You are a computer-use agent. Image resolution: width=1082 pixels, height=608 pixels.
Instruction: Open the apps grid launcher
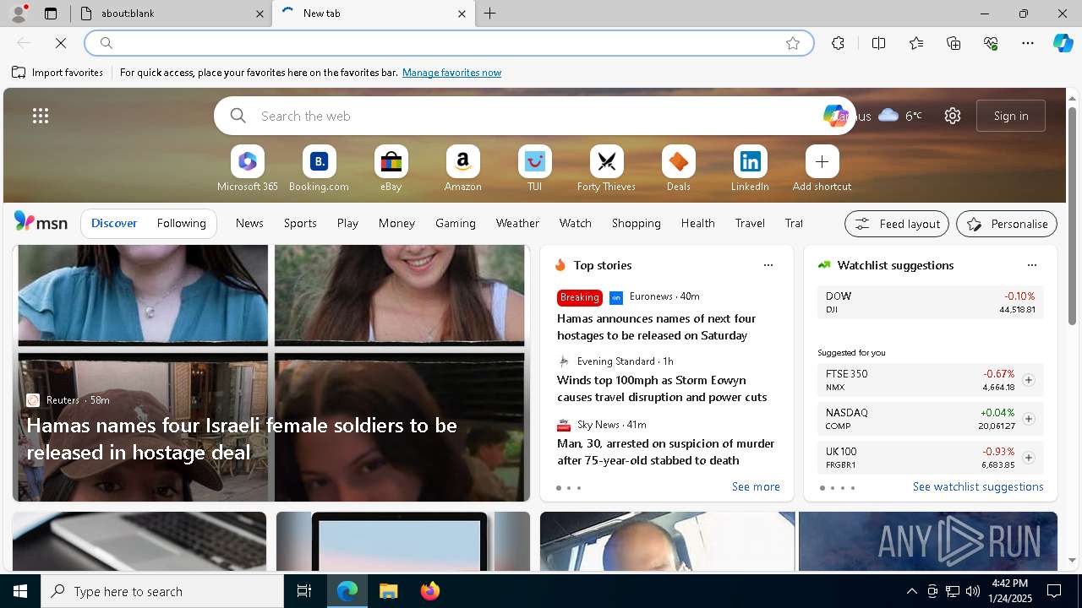[41, 116]
